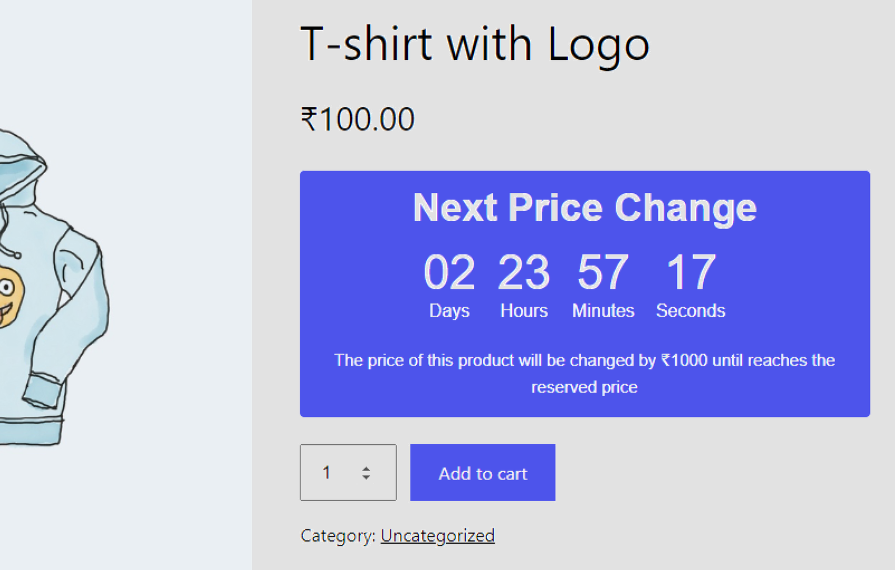Click the Category label text
This screenshot has height=570, width=895.
(x=337, y=535)
